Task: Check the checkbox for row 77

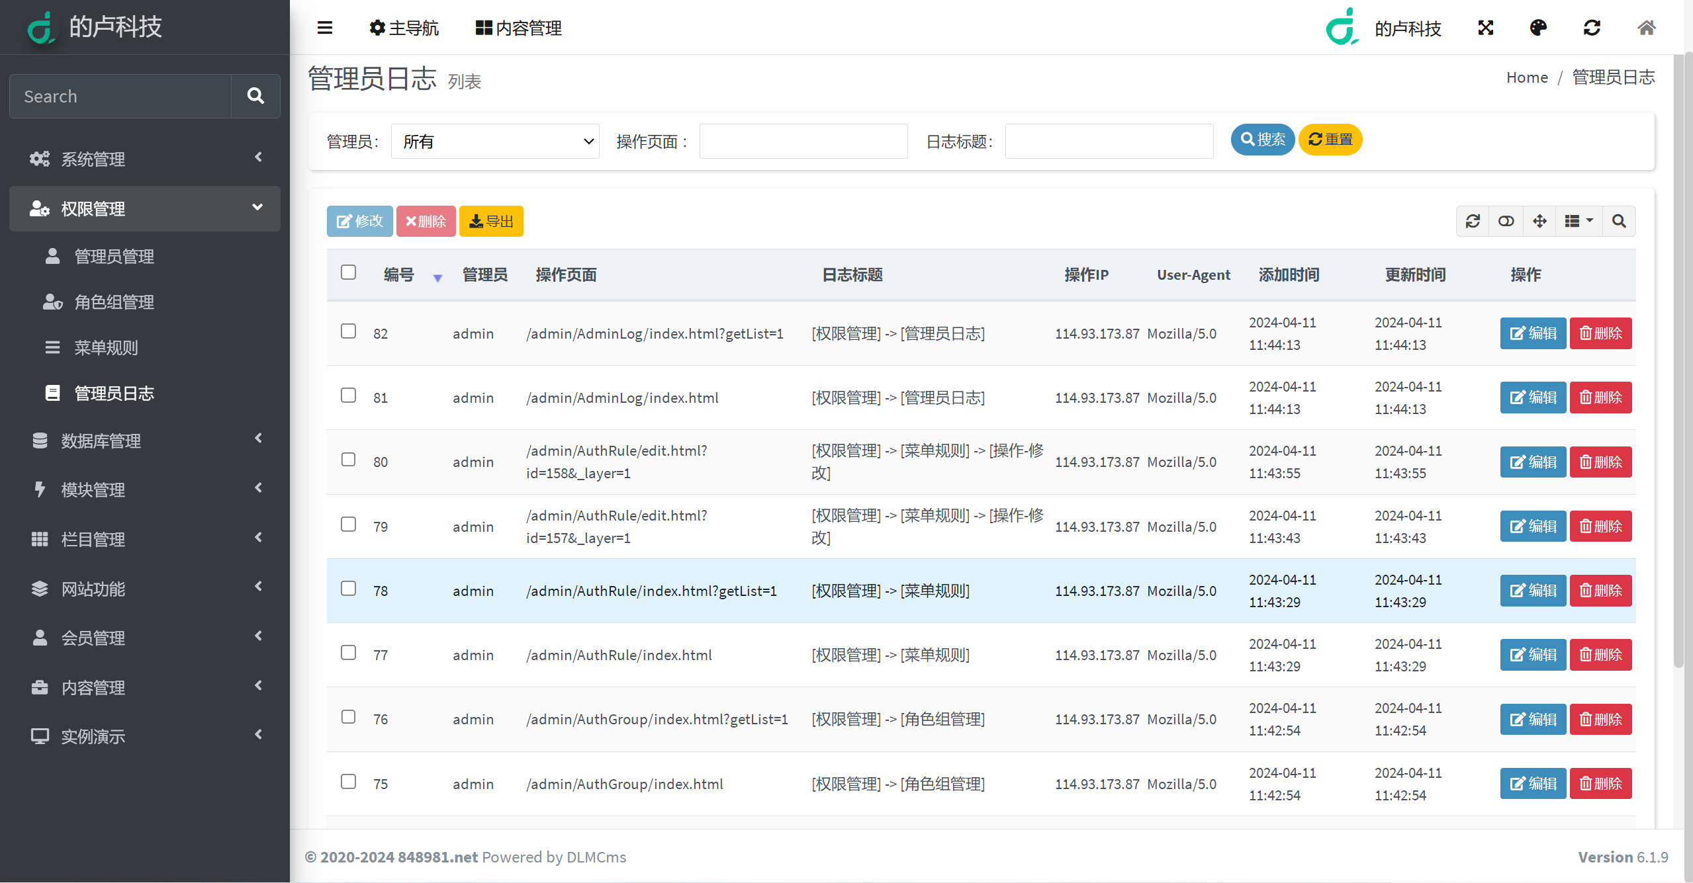Action: click(x=348, y=652)
